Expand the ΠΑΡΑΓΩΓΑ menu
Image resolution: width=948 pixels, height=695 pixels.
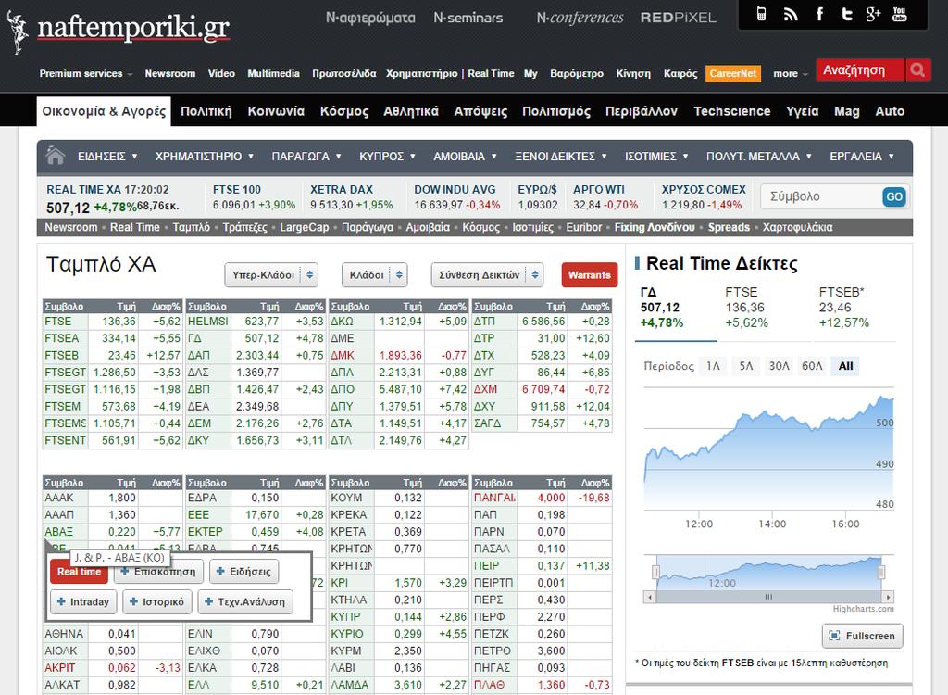[x=306, y=157]
